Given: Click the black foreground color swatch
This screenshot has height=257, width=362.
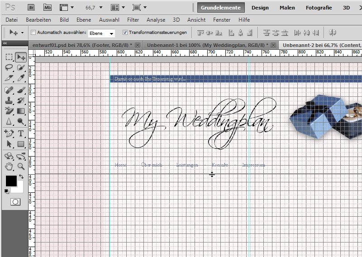Looking at the screenshot, I should pyautogui.click(x=11, y=181).
